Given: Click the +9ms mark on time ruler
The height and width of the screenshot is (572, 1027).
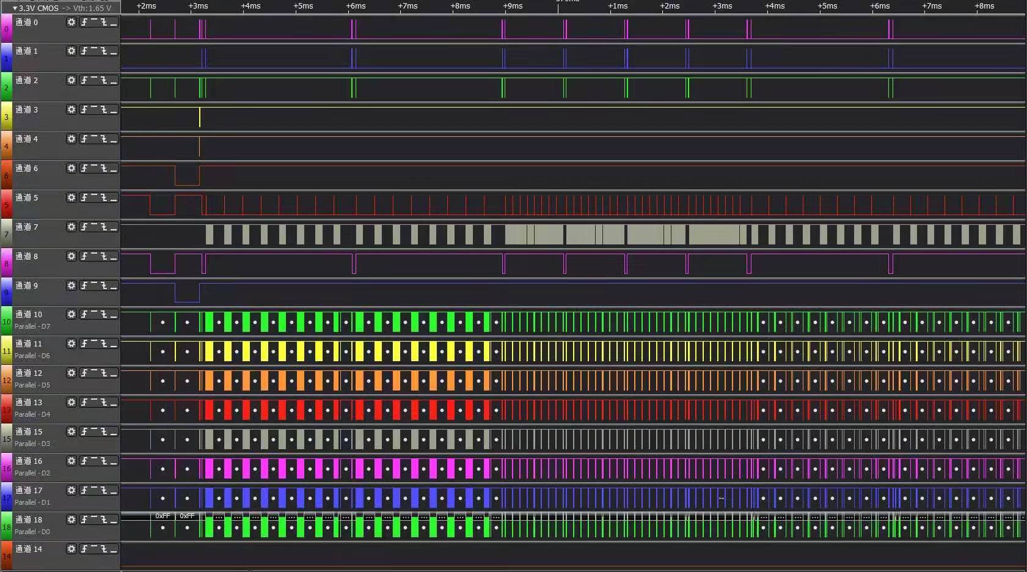Looking at the screenshot, I should (x=513, y=6).
